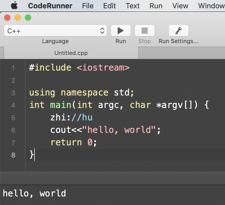
Task: Close the window with red button
Action: (7, 18)
